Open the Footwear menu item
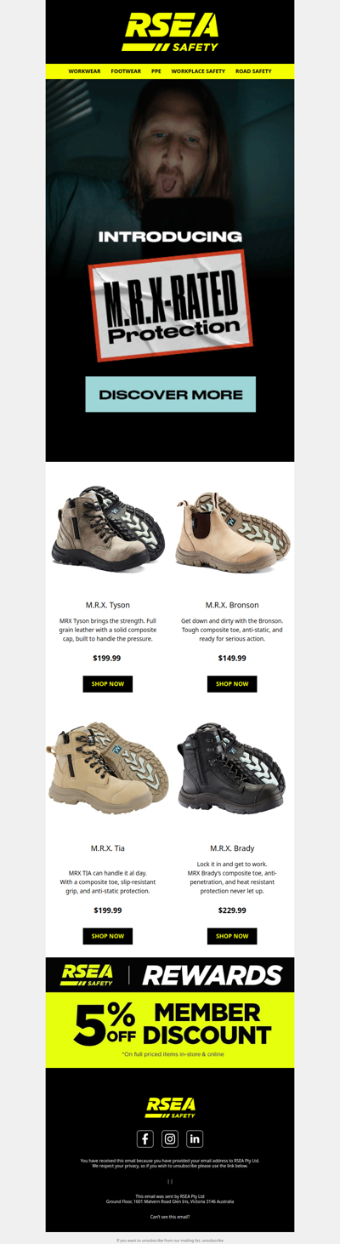 [x=126, y=71]
